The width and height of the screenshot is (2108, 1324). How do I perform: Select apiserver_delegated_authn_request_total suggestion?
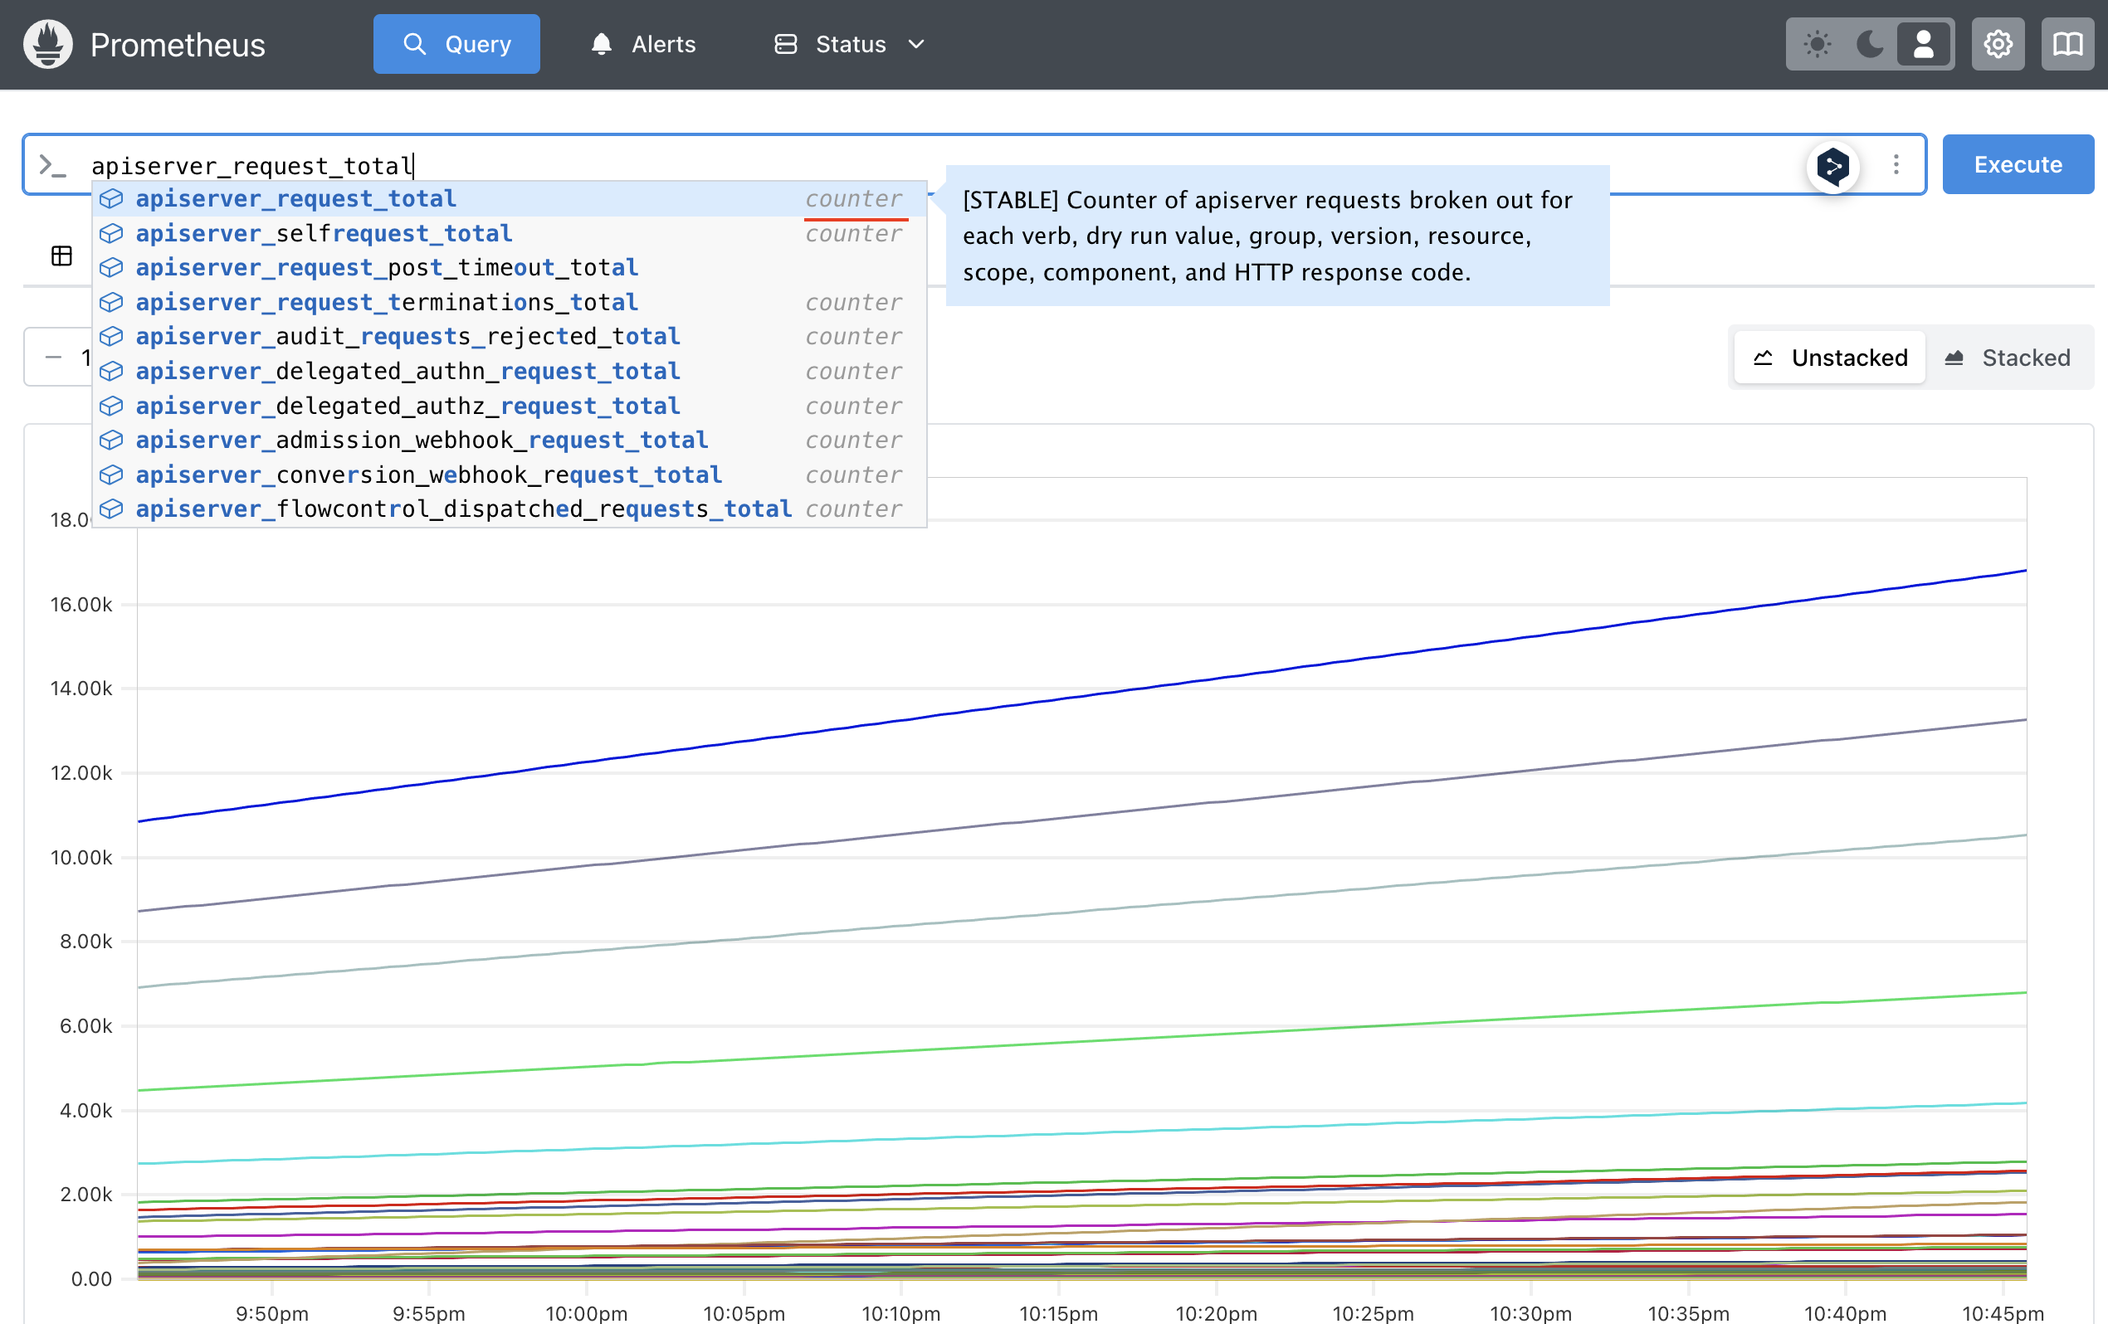click(x=510, y=371)
